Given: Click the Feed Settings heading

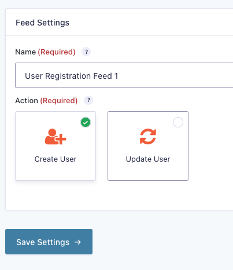Looking at the screenshot, I should (42, 23).
